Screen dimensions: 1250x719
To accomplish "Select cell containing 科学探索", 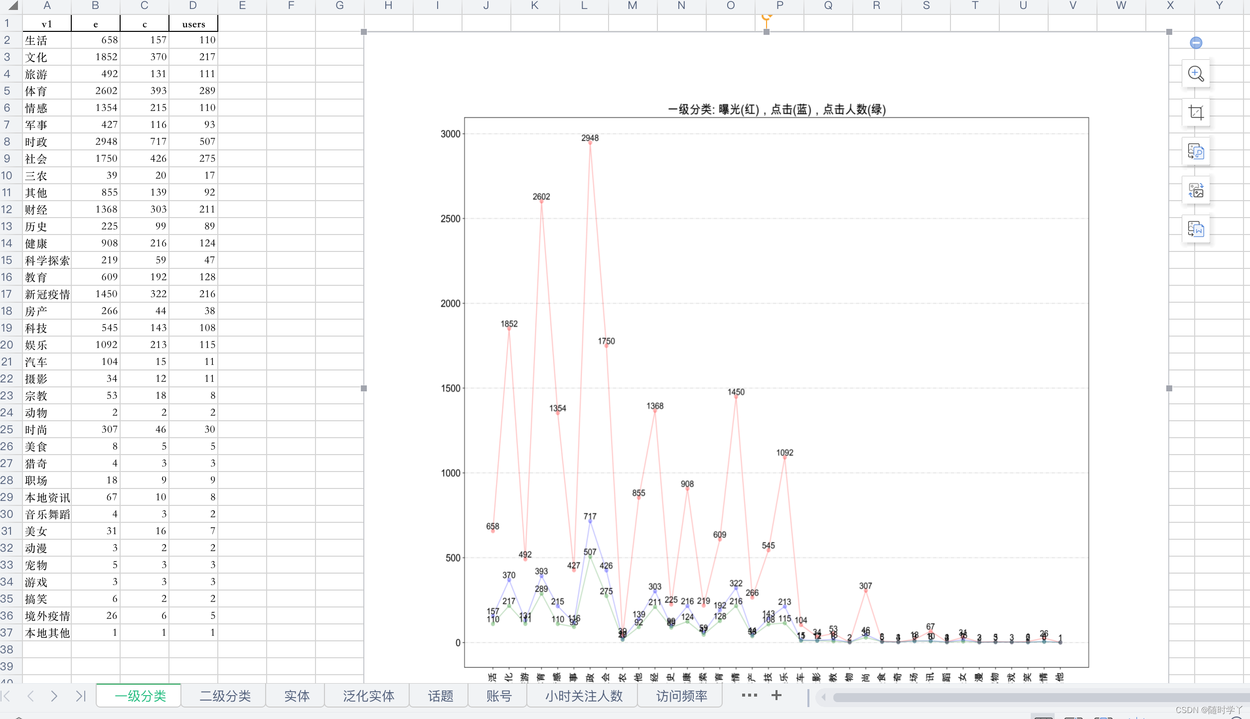I will click(x=47, y=260).
